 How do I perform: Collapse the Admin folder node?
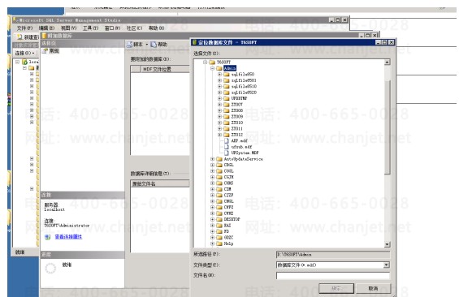[x=213, y=68]
